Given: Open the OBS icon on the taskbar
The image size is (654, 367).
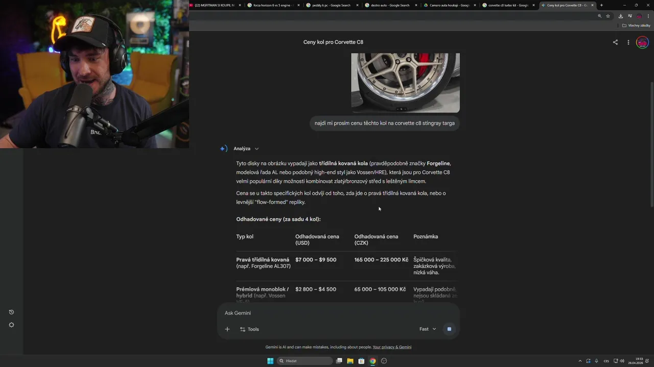Looking at the screenshot, I should [384, 361].
